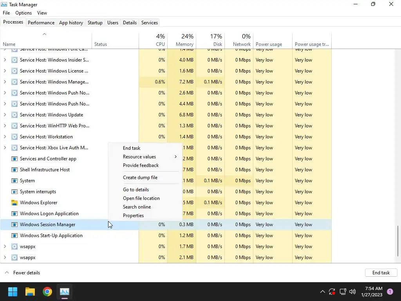Click the Windows Logon Application icon

click(14, 214)
